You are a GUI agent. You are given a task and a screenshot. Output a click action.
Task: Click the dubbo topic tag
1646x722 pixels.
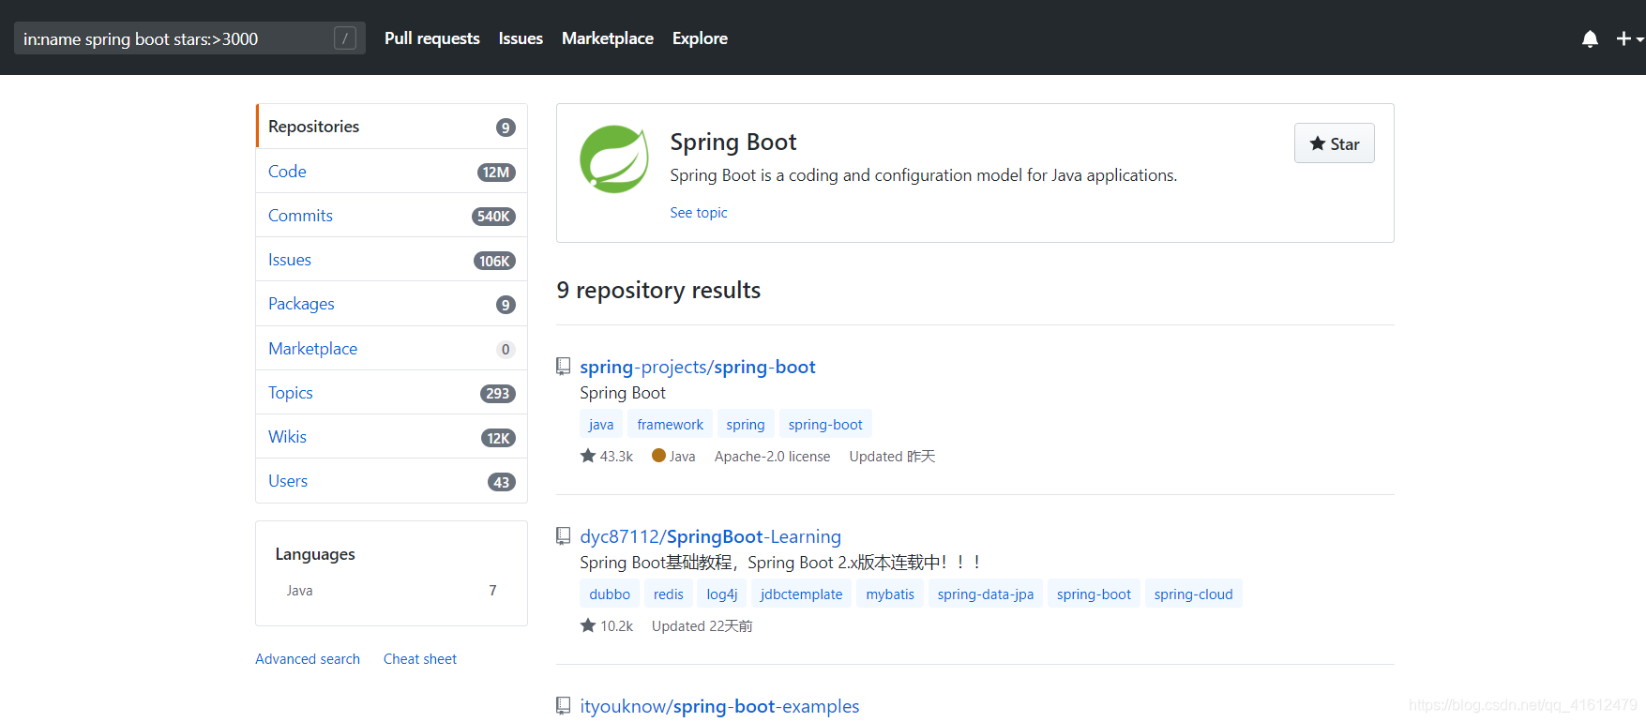[x=610, y=594]
